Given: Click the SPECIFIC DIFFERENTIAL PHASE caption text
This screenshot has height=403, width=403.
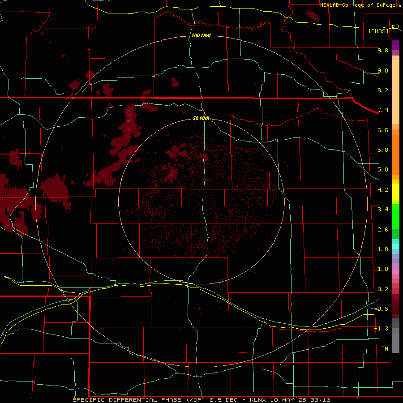Looking at the screenshot, I should coord(128,400).
